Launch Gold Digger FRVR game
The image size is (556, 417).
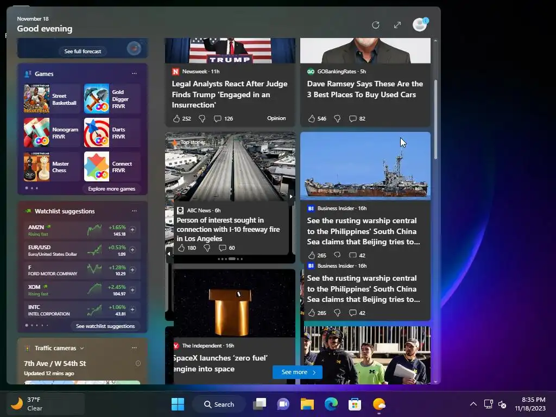(112, 99)
